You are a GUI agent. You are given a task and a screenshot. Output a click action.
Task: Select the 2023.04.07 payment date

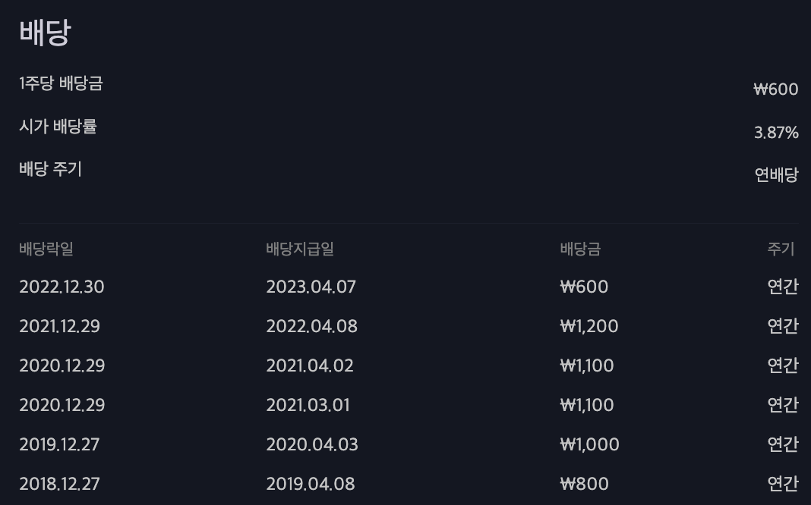(x=311, y=287)
